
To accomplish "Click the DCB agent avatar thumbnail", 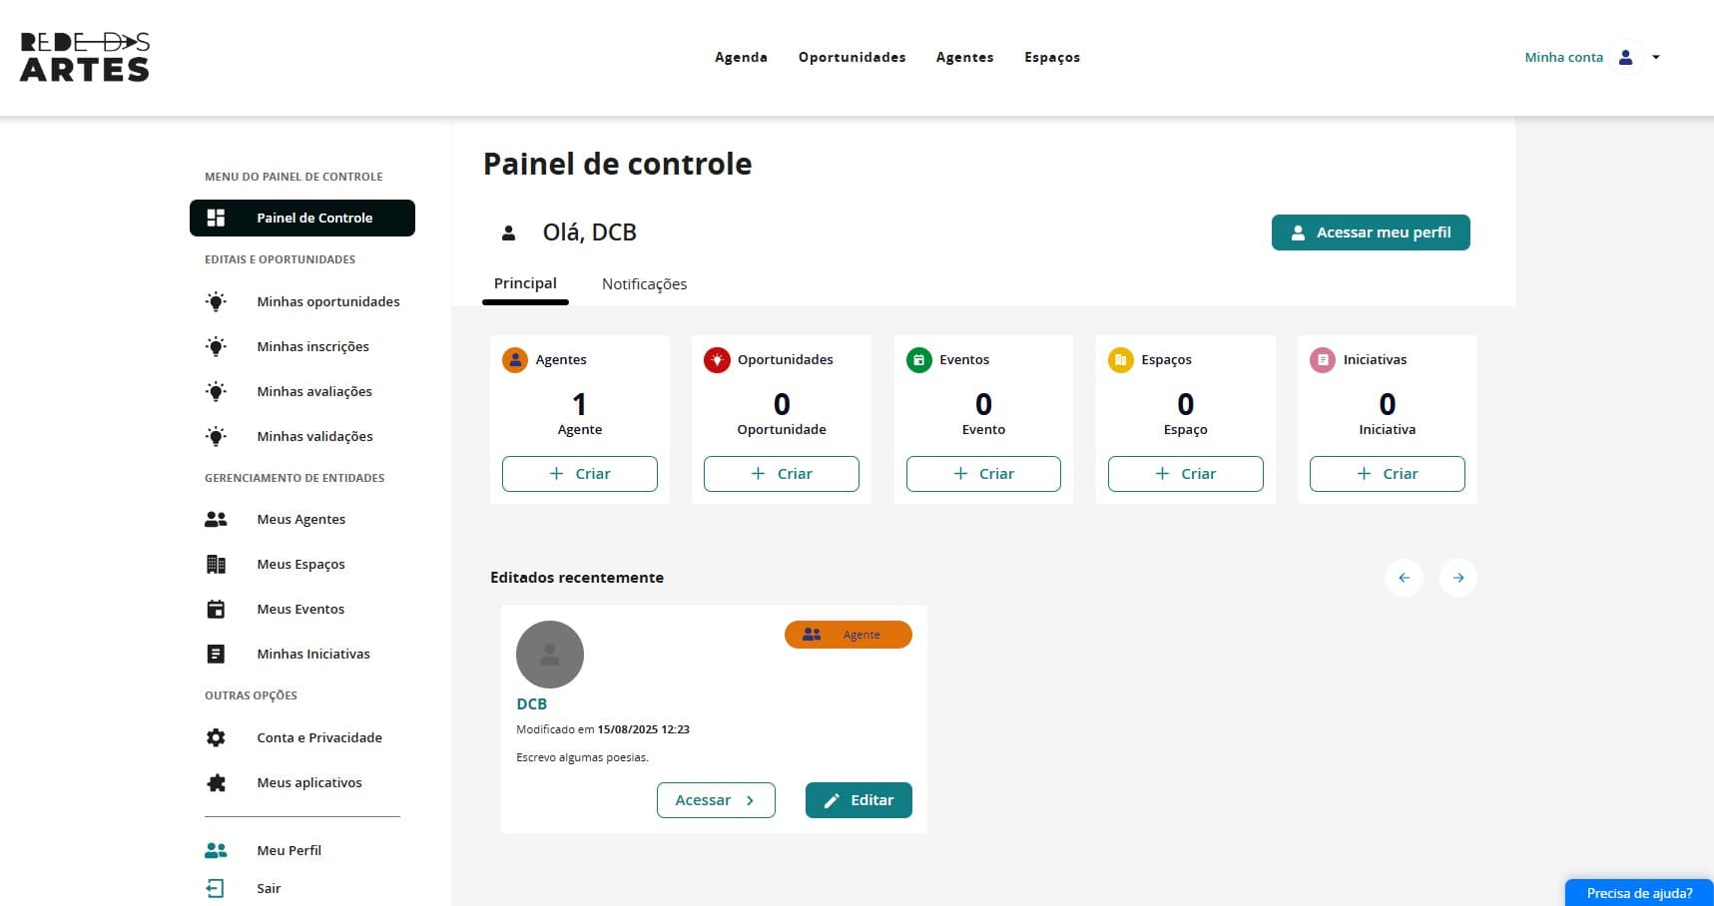I will (x=550, y=655).
